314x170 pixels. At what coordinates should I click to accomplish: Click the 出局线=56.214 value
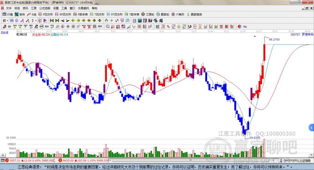(59, 35)
